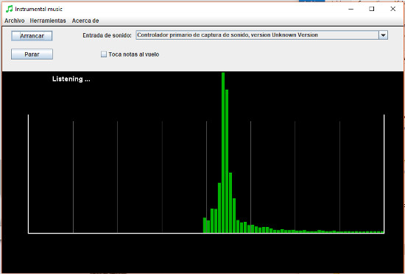Click the second tallest green spectrum bar

coord(227,161)
